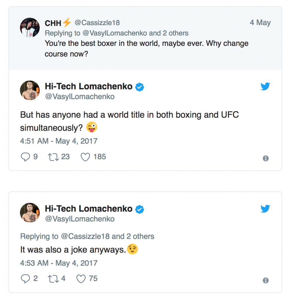
Task: Click the info icon on the first tweet
Action: coord(265,158)
